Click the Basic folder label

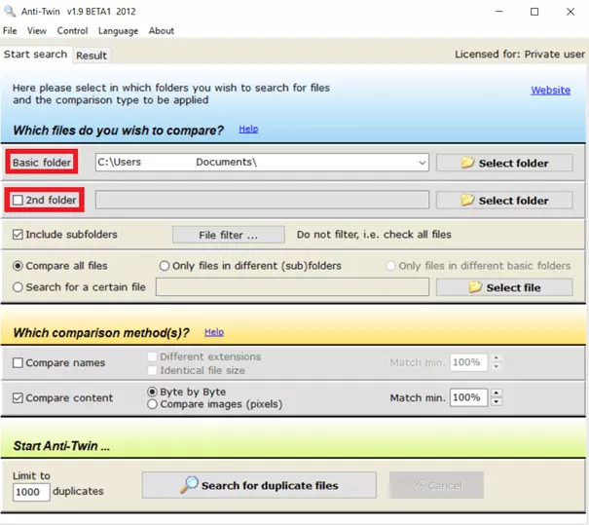pyautogui.click(x=42, y=163)
